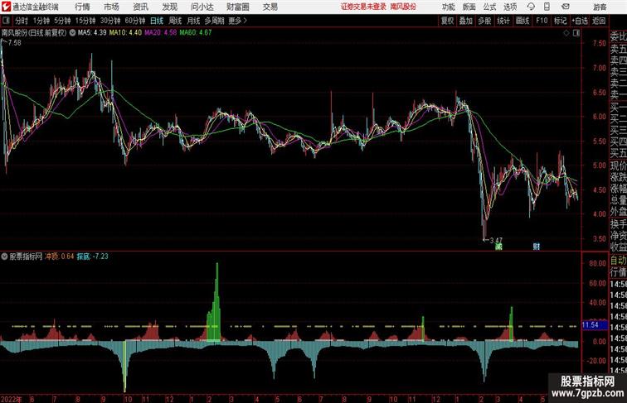Screen dimensions: 627x403
Task: Open the 资讯 menu
Action: pos(140,7)
